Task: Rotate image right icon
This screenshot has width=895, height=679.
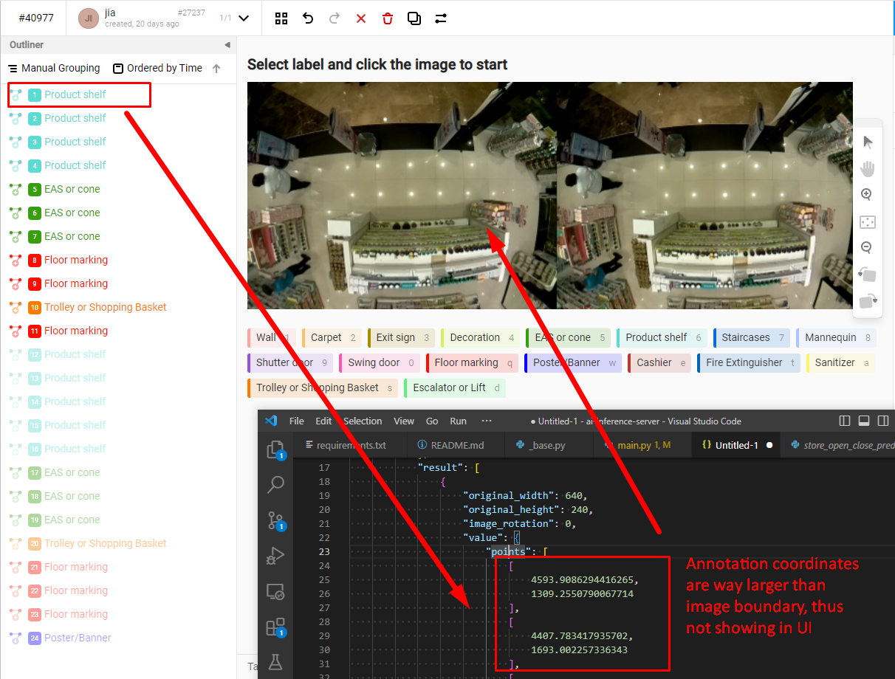Action: [x=868, y=301]
